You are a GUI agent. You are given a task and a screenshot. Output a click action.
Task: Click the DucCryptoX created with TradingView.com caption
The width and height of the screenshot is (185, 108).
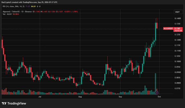click(29, 2)
